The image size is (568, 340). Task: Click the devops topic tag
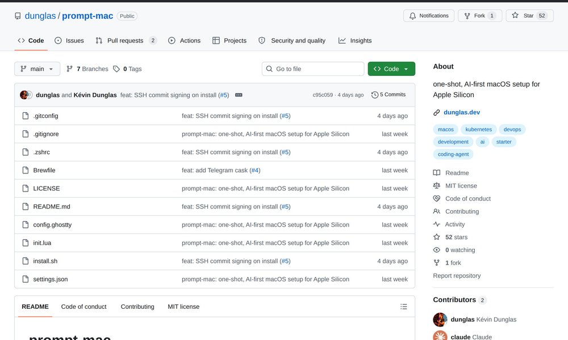[512, 129]
